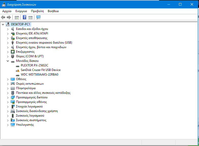Viewport: 199px width, 146px height.
Task: Click the Στοιχεία λογισμικού icon
Action: tap(13, 106)
